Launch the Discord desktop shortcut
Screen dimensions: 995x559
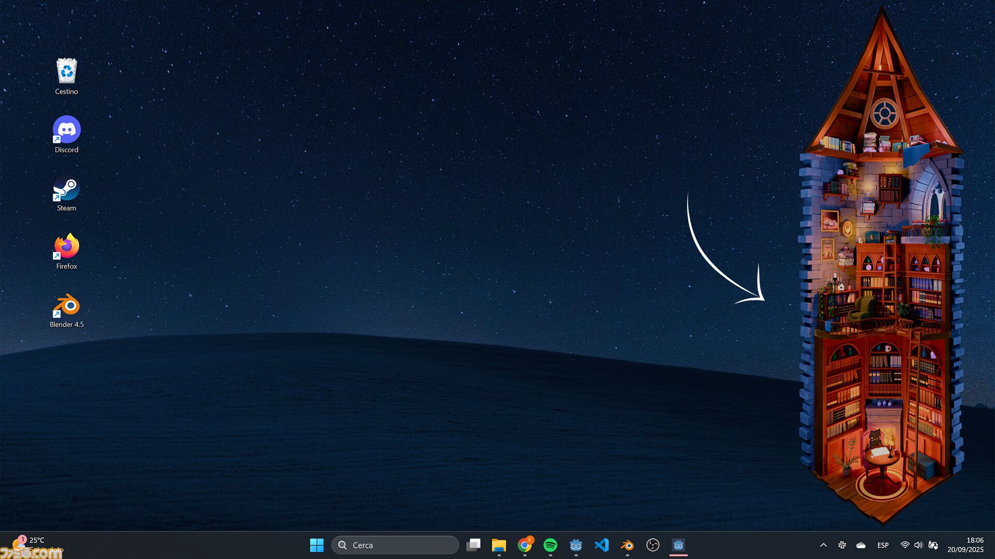66,135
